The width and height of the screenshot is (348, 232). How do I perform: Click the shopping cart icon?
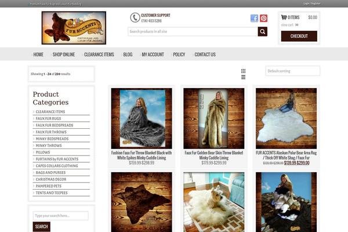284,17
